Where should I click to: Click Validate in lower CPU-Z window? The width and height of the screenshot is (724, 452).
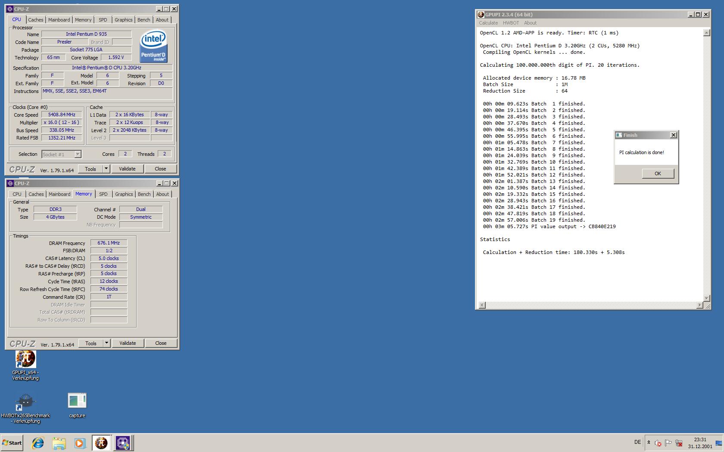pyautogui.click(x=128, y=343)
